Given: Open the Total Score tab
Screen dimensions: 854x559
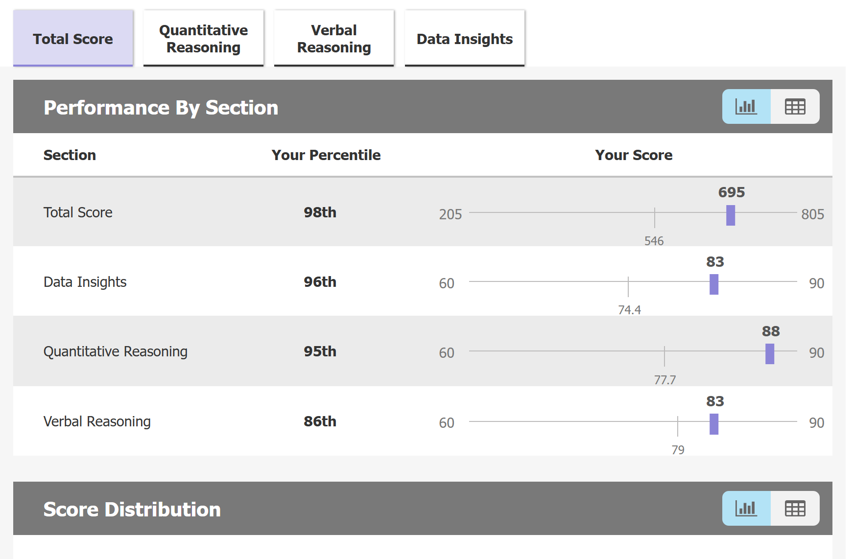Looking at the screenshot, I should point(73,39).
